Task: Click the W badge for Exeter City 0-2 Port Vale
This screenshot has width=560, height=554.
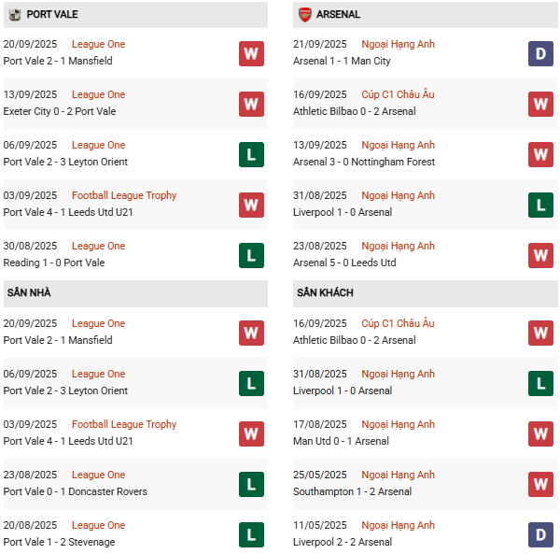Action: click(x=251, y=104)
